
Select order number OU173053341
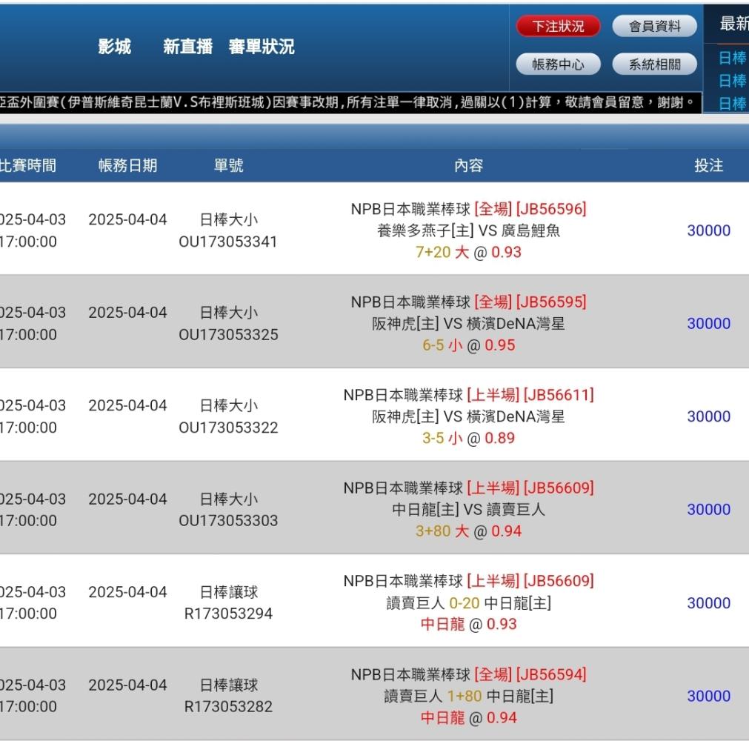click(x=228, y=242)
